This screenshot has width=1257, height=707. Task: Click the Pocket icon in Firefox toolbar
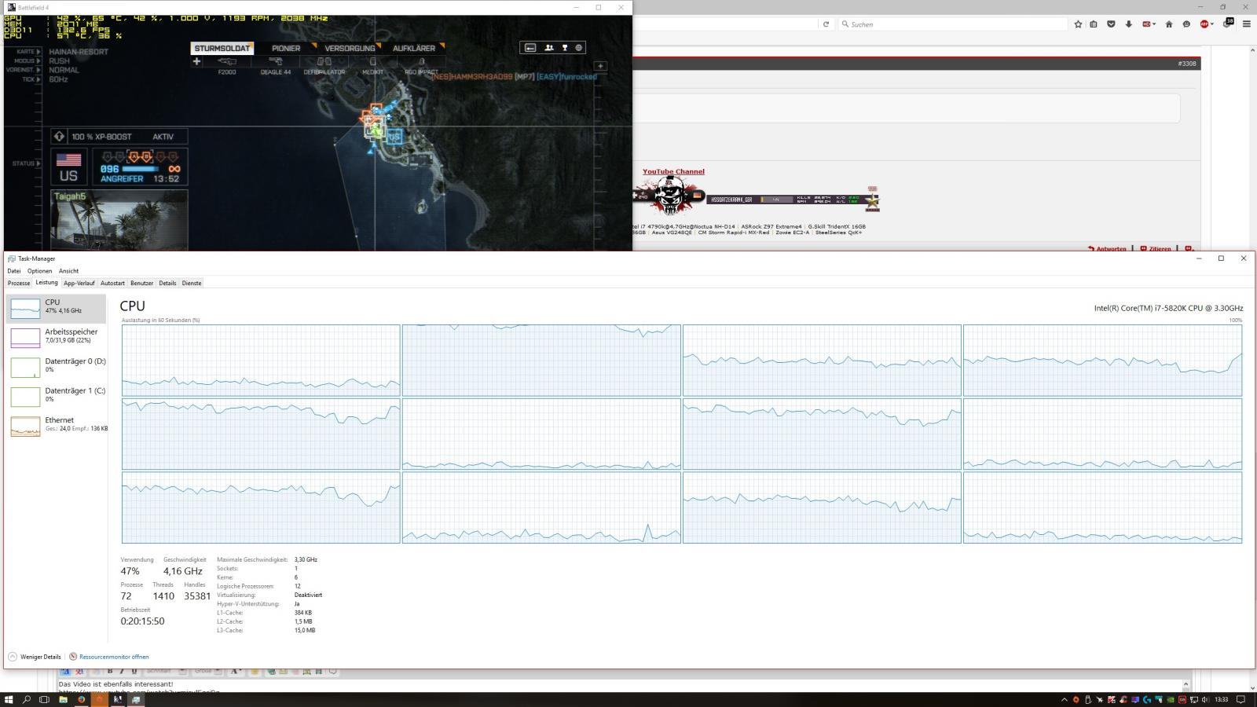(1111, 24)
